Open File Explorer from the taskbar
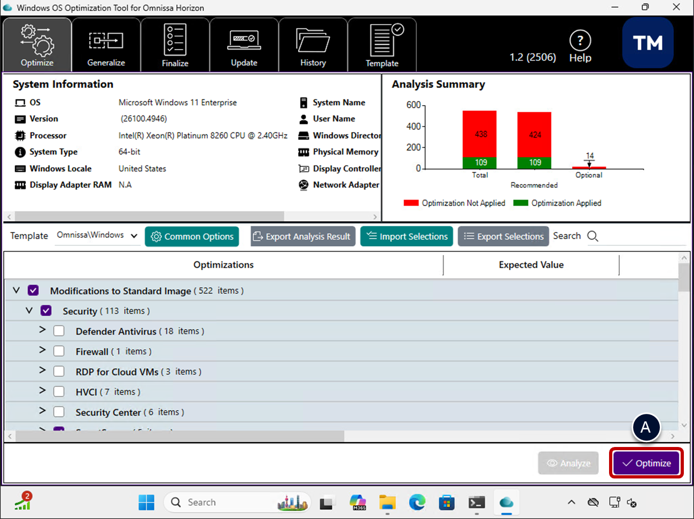This screenshot has height=519, width=694. pyautogui.click(x=387, y=502)
